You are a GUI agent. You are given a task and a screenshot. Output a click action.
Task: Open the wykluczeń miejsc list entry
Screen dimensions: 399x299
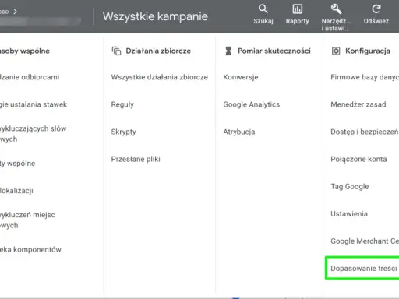coord(27,220)
